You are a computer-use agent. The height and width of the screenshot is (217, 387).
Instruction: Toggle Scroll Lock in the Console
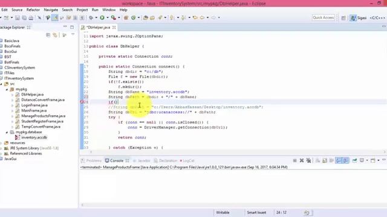pyautogui.click(x=325, y=161)
